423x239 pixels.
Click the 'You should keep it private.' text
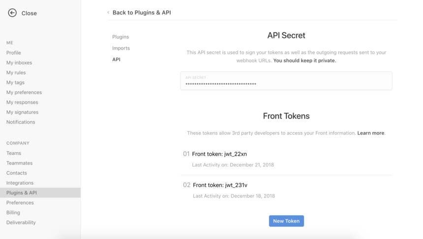[304, 61]
